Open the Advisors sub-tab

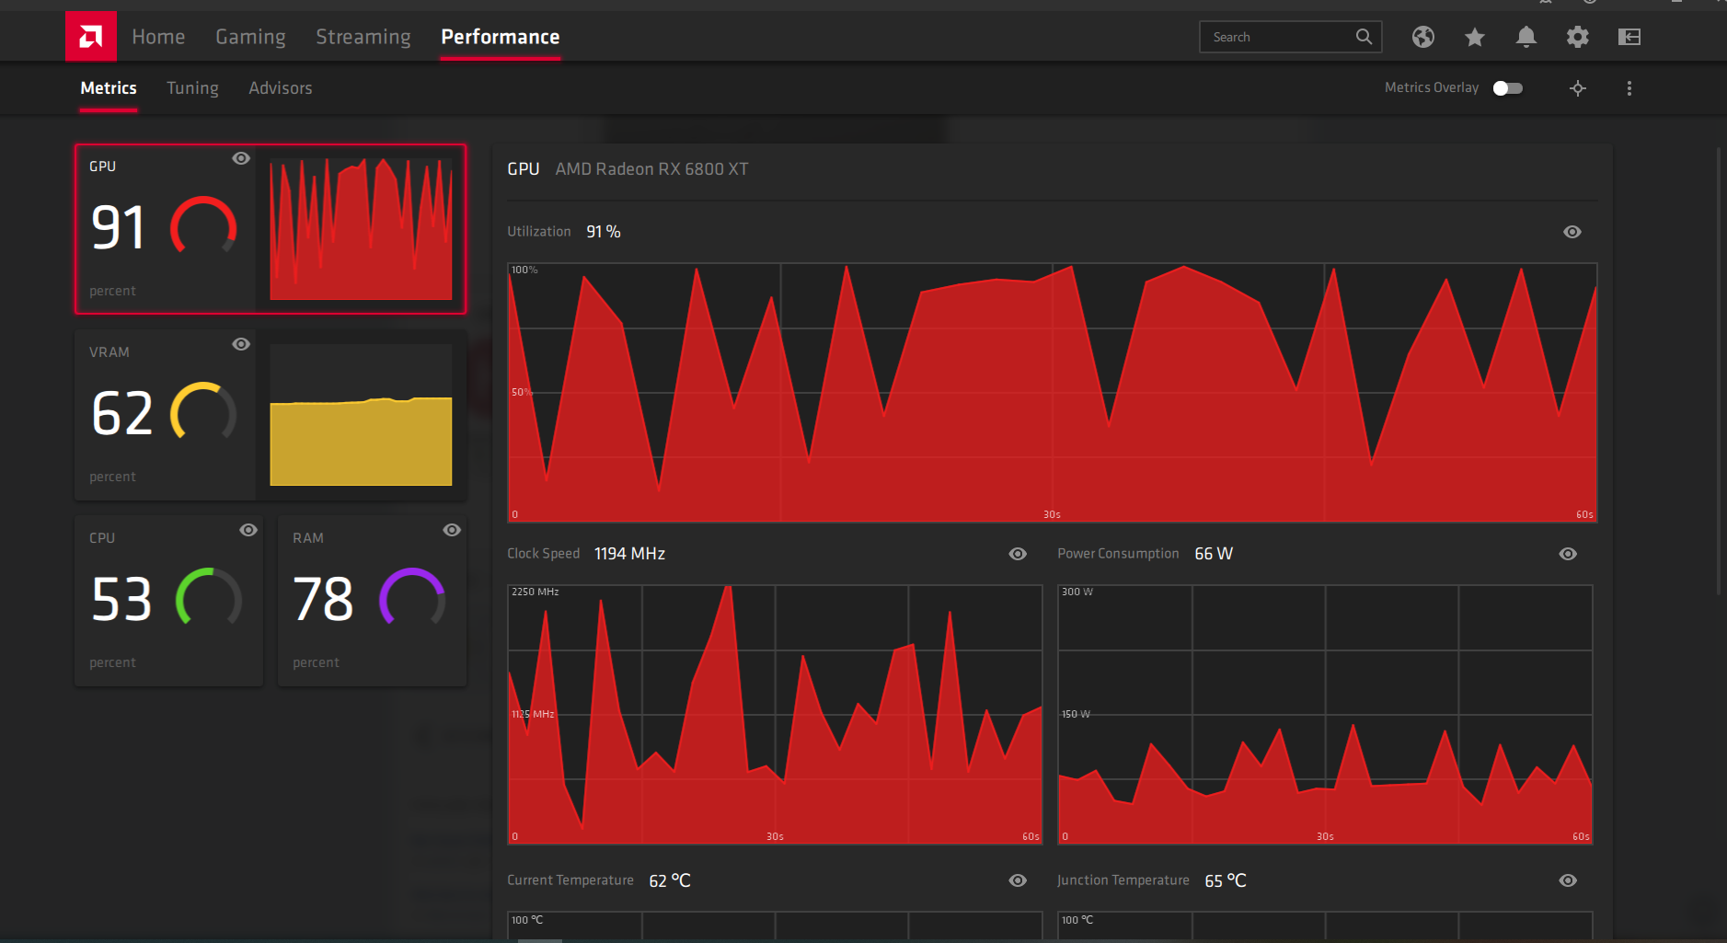pos(281,88)
